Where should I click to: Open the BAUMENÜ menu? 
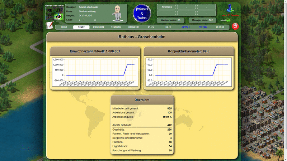pos(133,27)
